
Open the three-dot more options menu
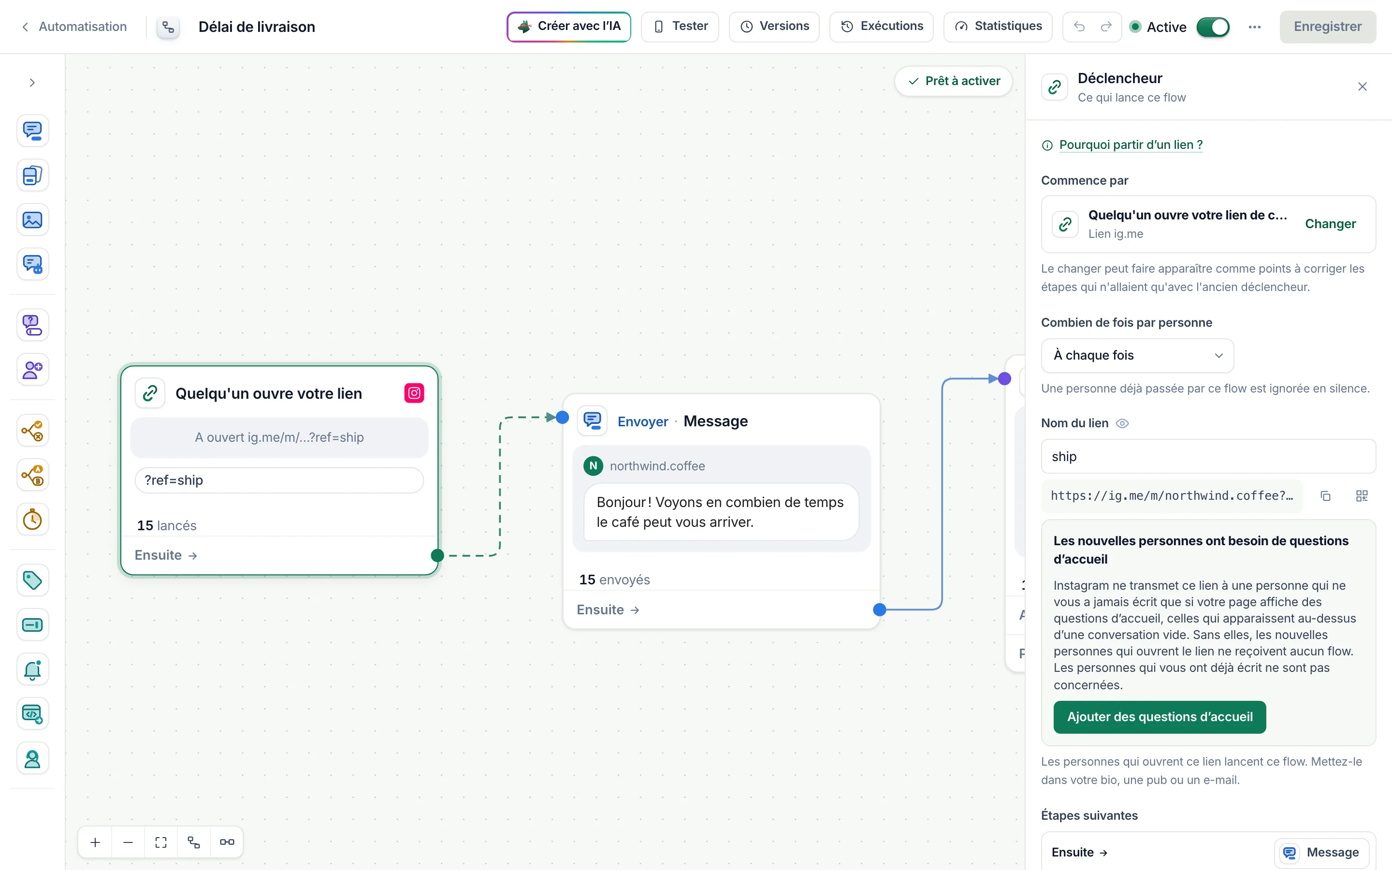pyautogui.click(x=1255, y=27)
